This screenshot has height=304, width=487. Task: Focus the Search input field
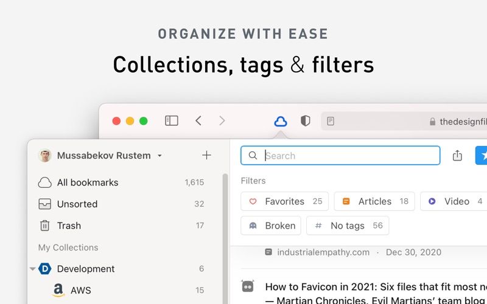coord(340,156)
